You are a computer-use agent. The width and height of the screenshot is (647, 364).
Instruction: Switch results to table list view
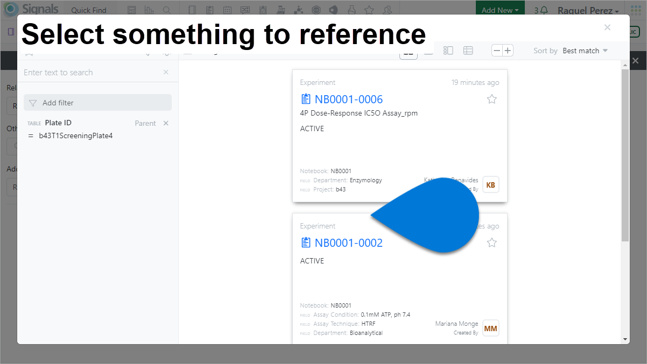[x=468, y=51]
